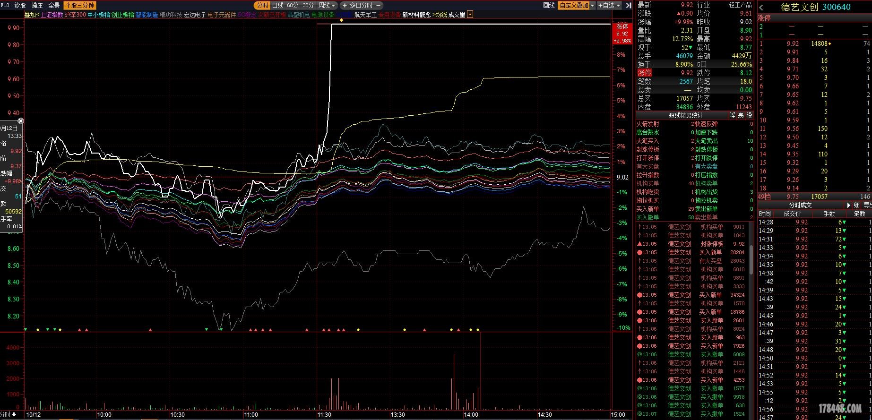Image resolution: width=872 pixels, height=420 pixels.
Task: Toggle the 宏达电子 overlay
Action: click(195, 15)
